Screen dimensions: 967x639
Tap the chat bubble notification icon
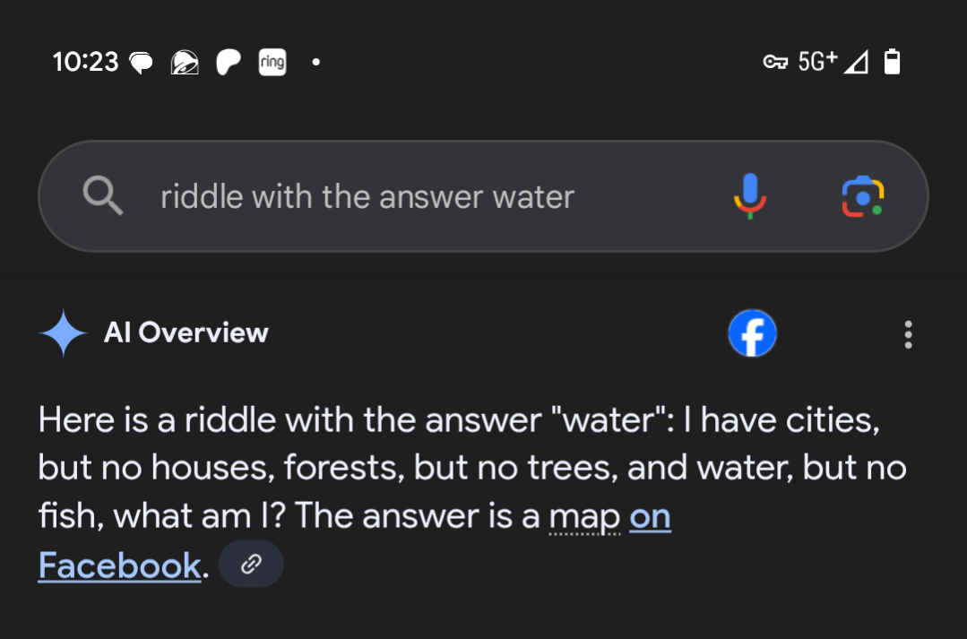point(142,63)
